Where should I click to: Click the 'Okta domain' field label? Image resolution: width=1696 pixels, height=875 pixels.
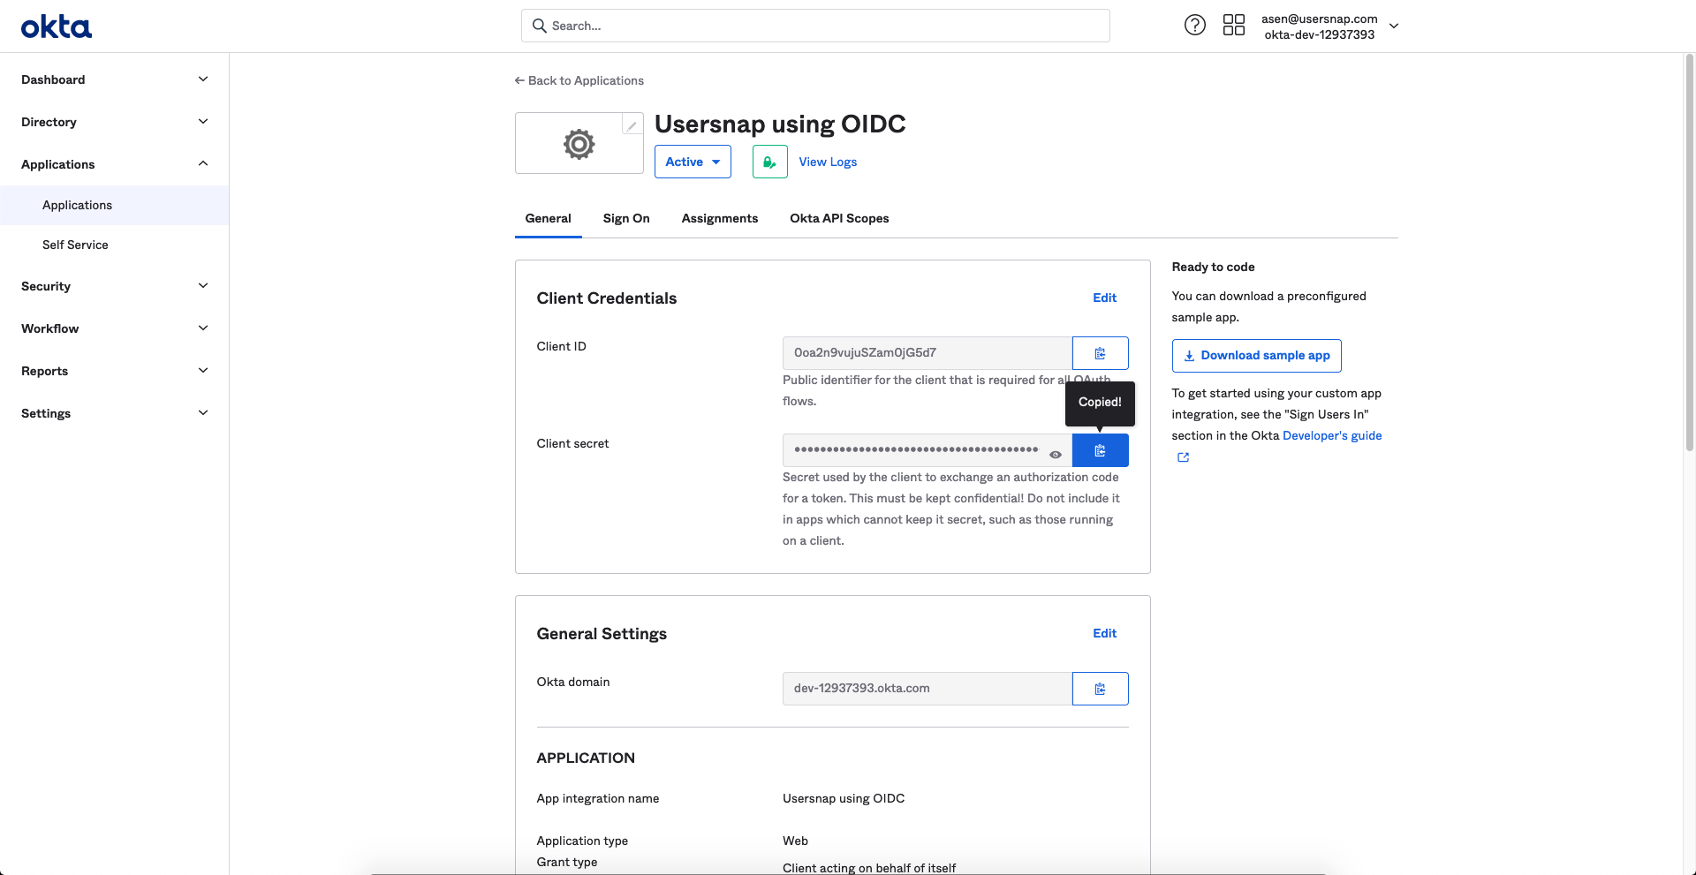[573, 682]
